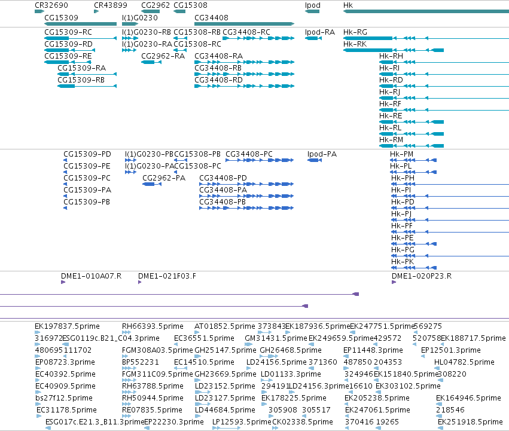509x431 pixels.
Task: Click protein l(1)G0230-PB label
Action: click(149, 154)
